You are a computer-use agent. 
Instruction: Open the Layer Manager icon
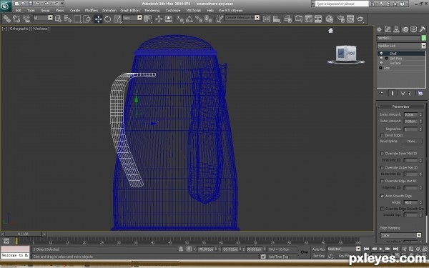[288, 19]
